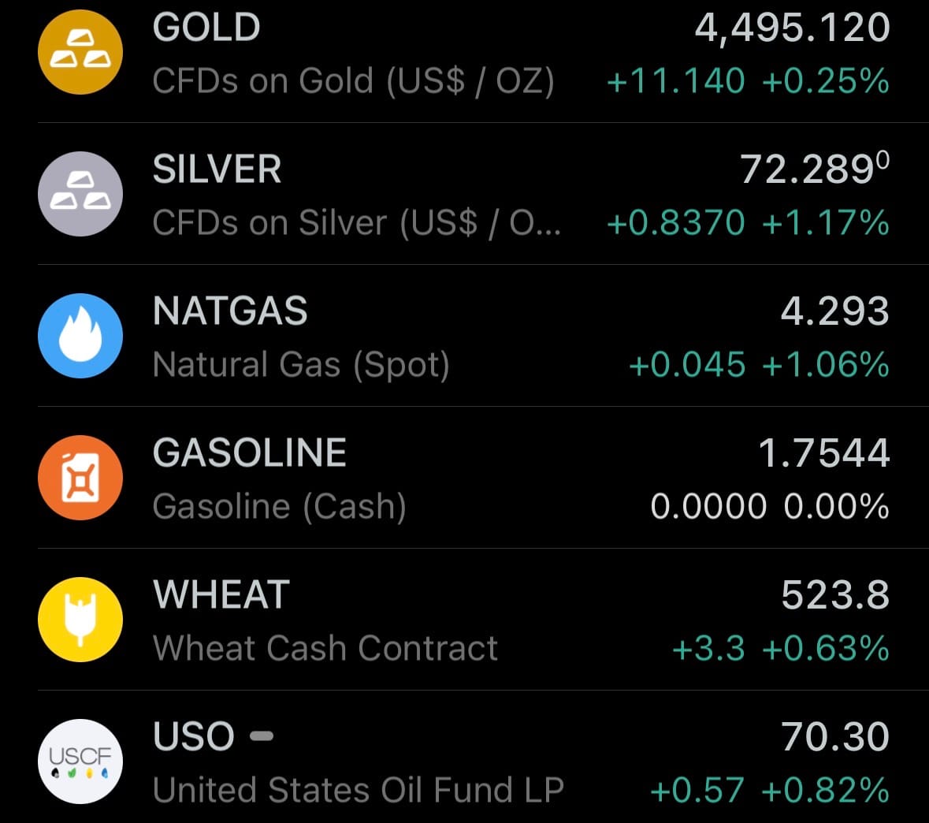The height and width of the screenshot is (823, 929).
Task: Tap the yellow wheat icon
Action: tap(80, 620)
